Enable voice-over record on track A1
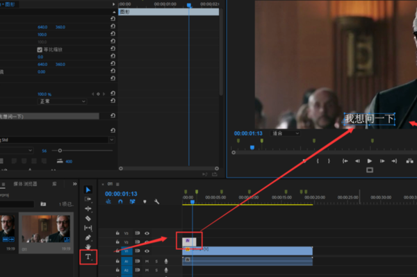 (x=166, y=261)
